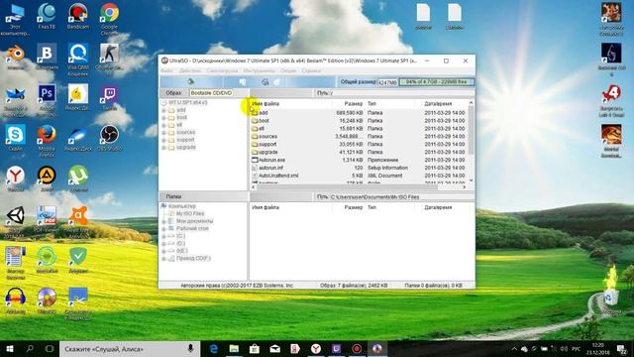Open Twitch from the taskbar
Image resolution: width=634 pixels, height=357 pixels.
[x=336, y=349]
